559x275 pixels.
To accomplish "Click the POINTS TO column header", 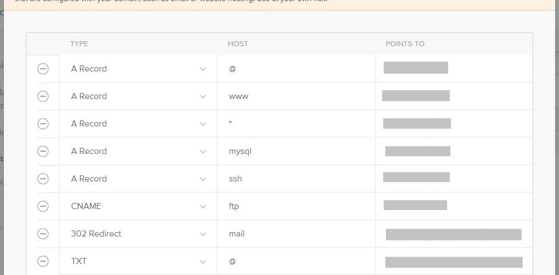I will pos(405,44).
